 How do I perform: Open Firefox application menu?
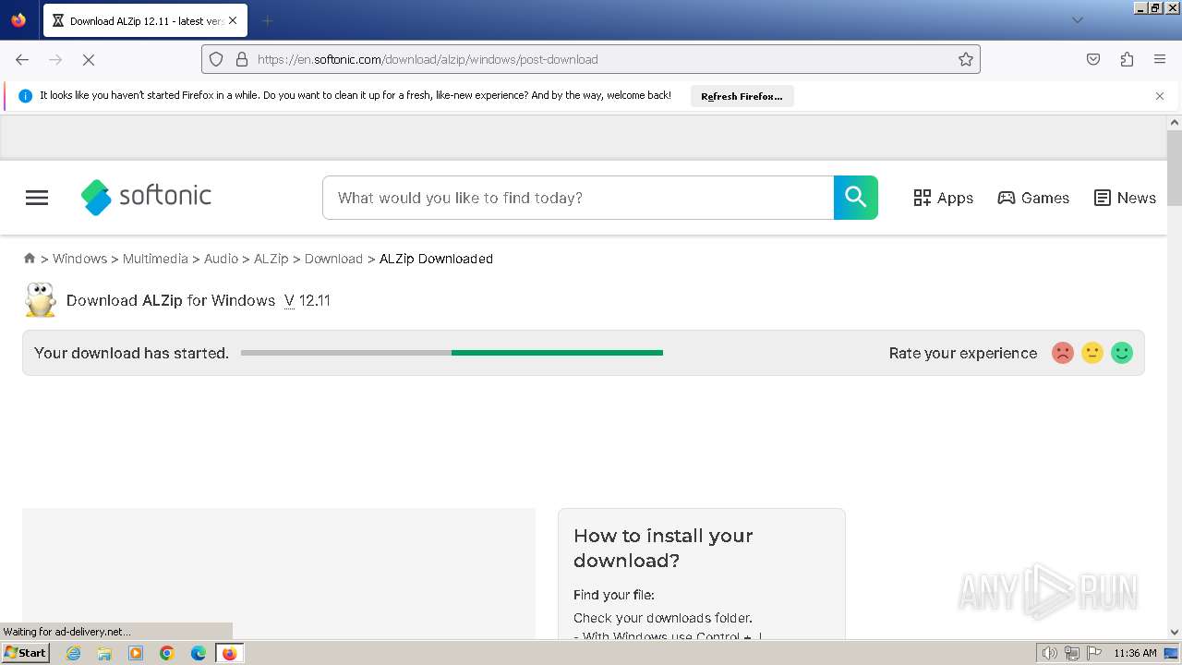pyautogui.click(x=1160, y=59)
